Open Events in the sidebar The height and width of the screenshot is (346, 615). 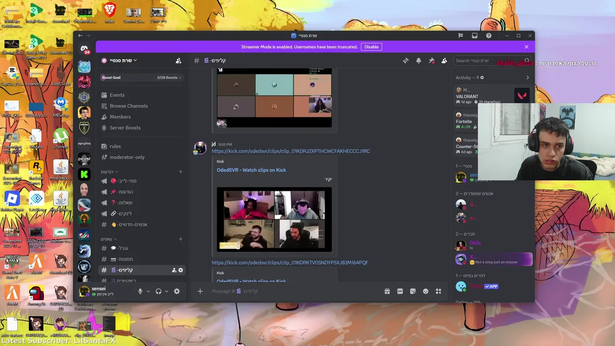(x=141, y=95)
